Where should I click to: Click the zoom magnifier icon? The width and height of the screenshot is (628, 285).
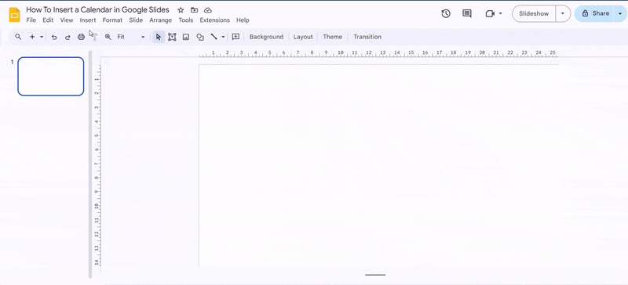108,37
